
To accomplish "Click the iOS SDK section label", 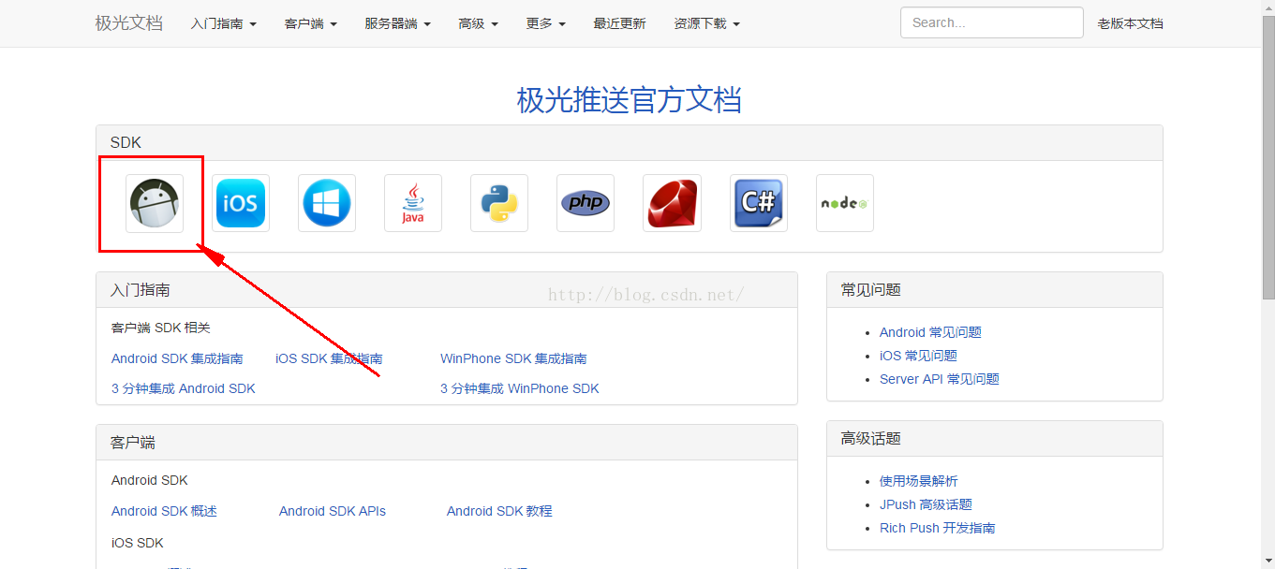I will (x=138, y=543).
